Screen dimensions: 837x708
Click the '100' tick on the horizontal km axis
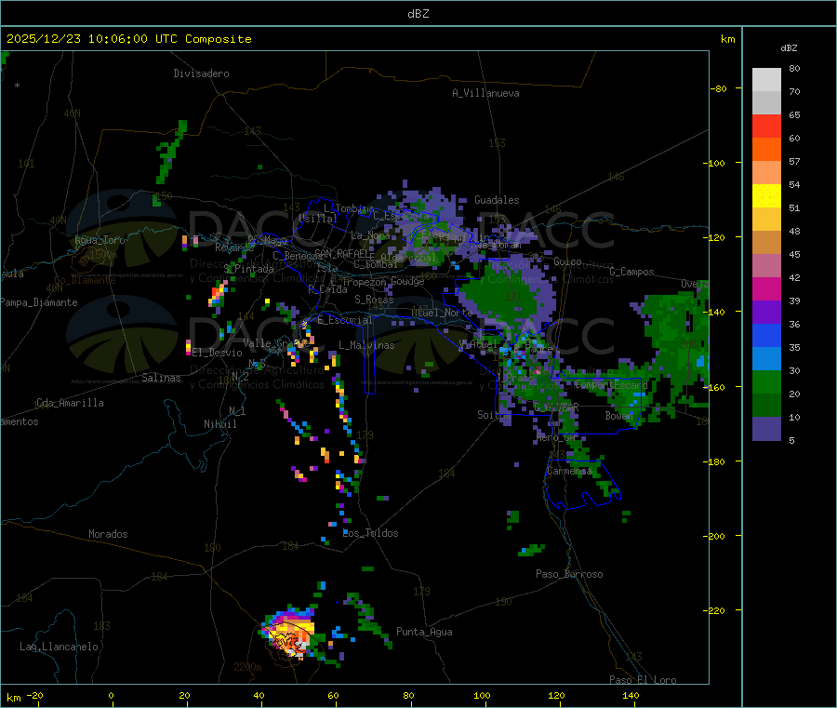[482, 695]
